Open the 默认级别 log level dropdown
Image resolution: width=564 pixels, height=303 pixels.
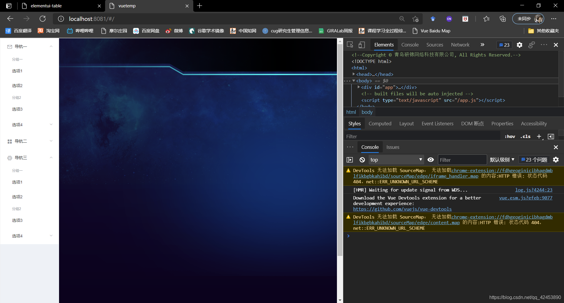502,160
